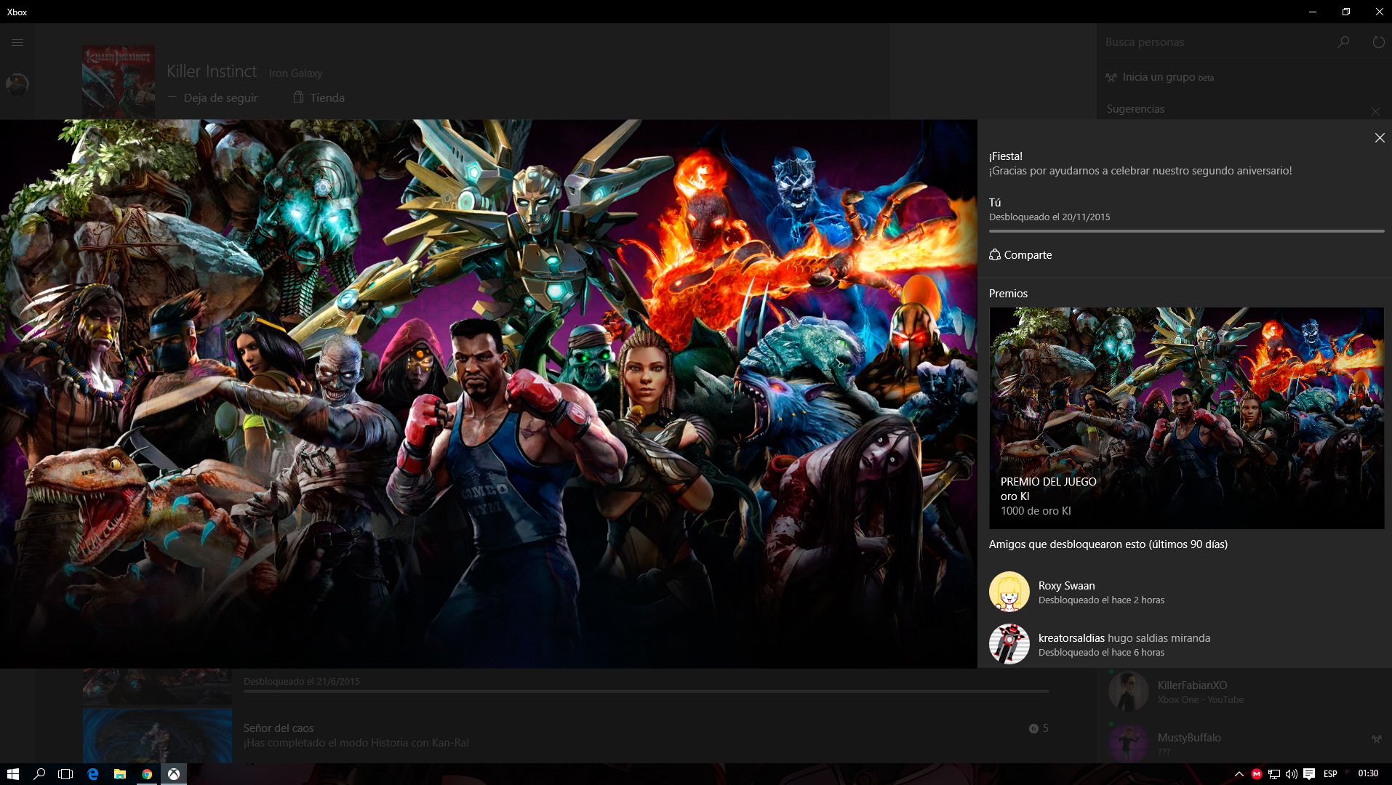This screenshot has width=1392, height=785.
Task: Click the people search magnifier icon
Action: pos(1343,42)
